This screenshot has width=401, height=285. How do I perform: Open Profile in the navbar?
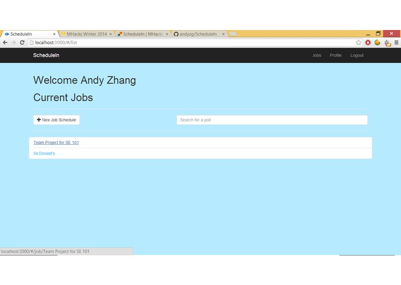pyautogui.click(x=336, y=55)
